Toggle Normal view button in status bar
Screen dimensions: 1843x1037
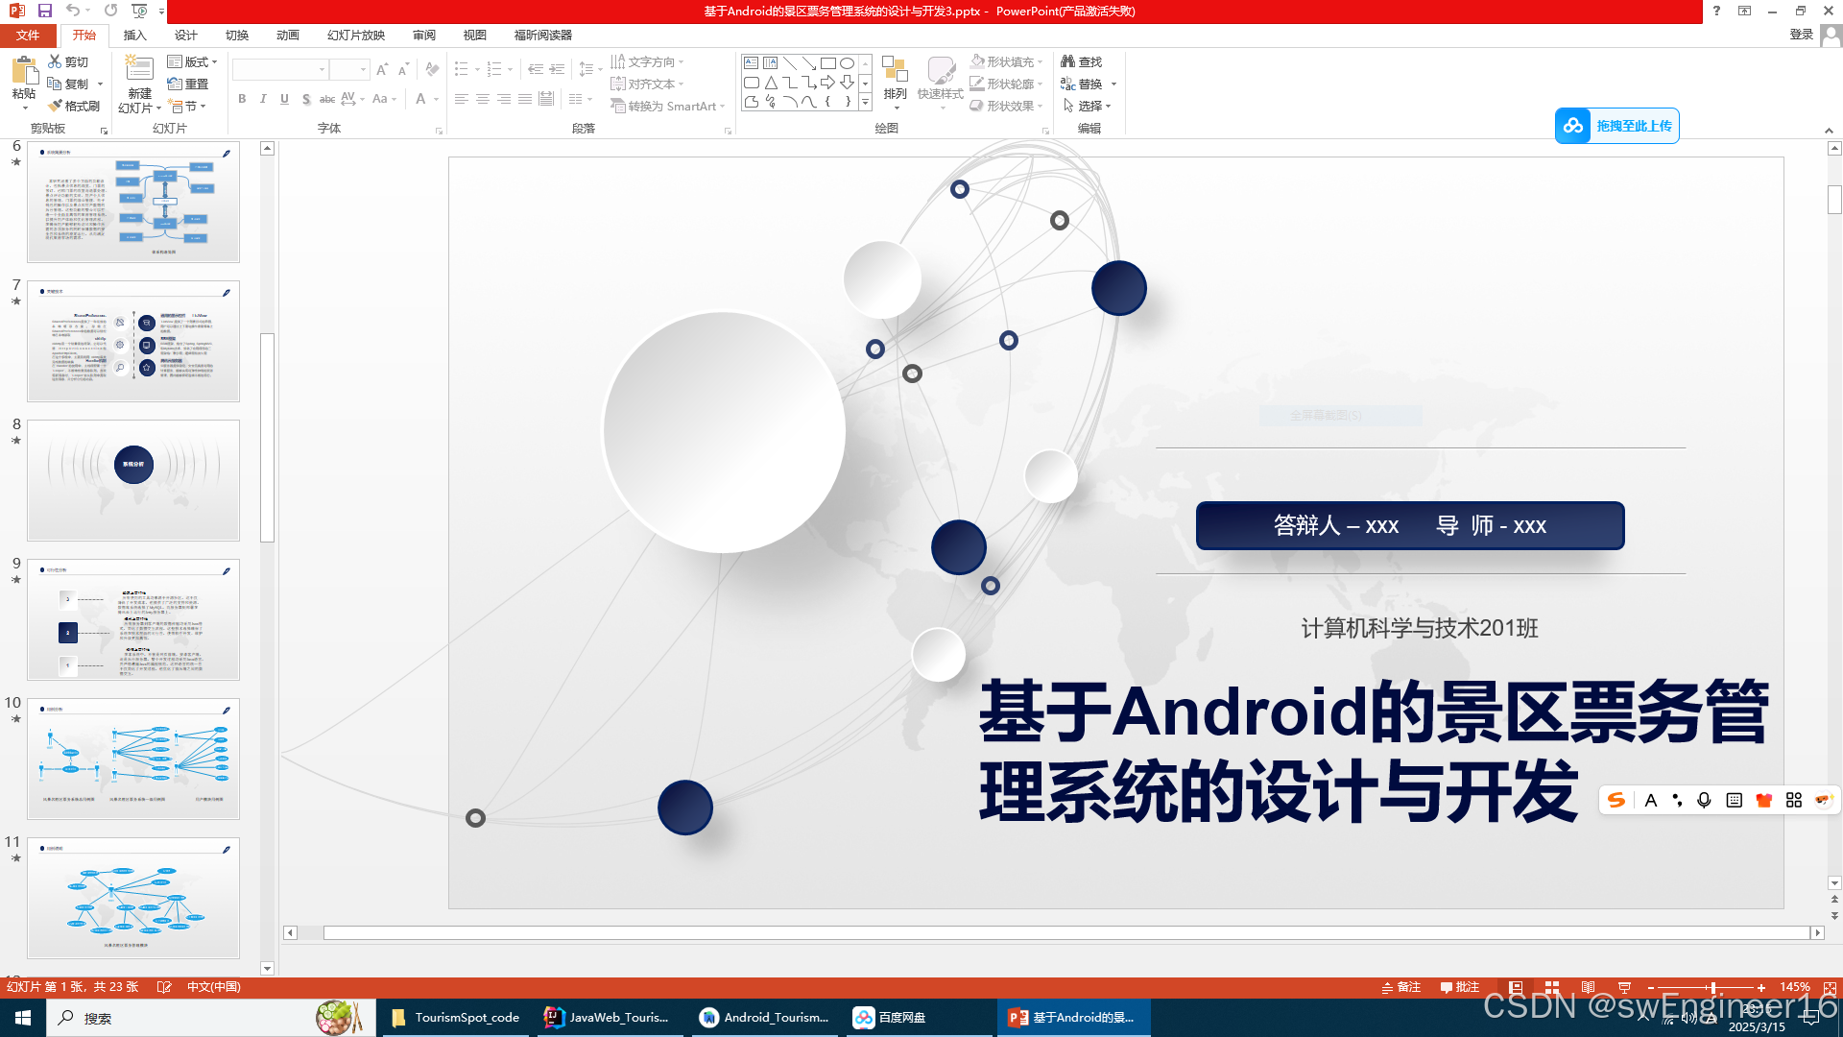tap(1516, 987)
